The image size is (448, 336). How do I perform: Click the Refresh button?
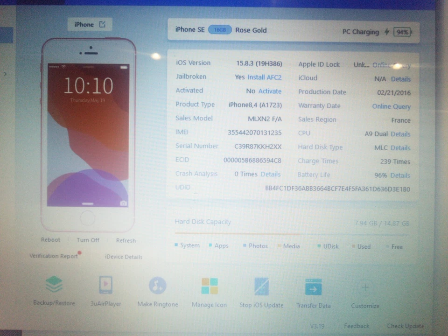(126, 241)
